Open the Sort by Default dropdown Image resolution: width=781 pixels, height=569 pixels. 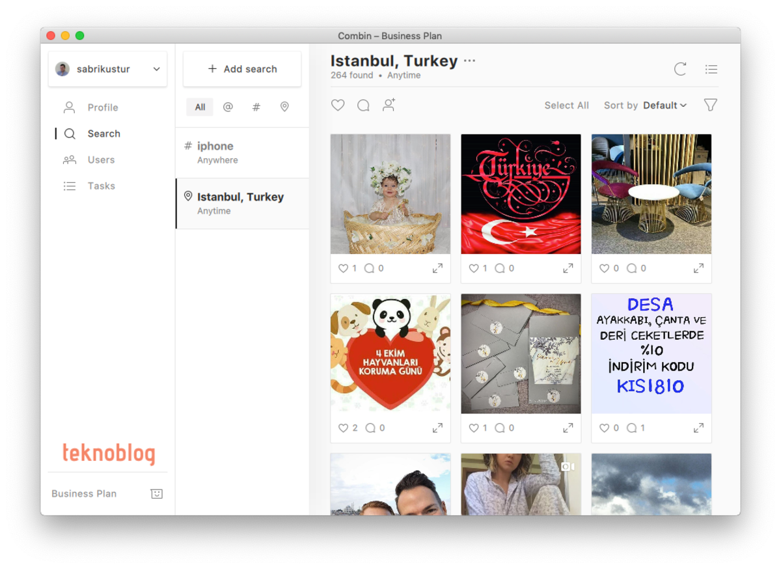click(x=665, y=105)
